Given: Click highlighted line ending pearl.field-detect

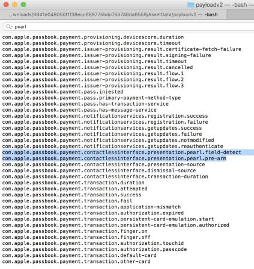Looking at the screenshot, I should coord(122,153).
